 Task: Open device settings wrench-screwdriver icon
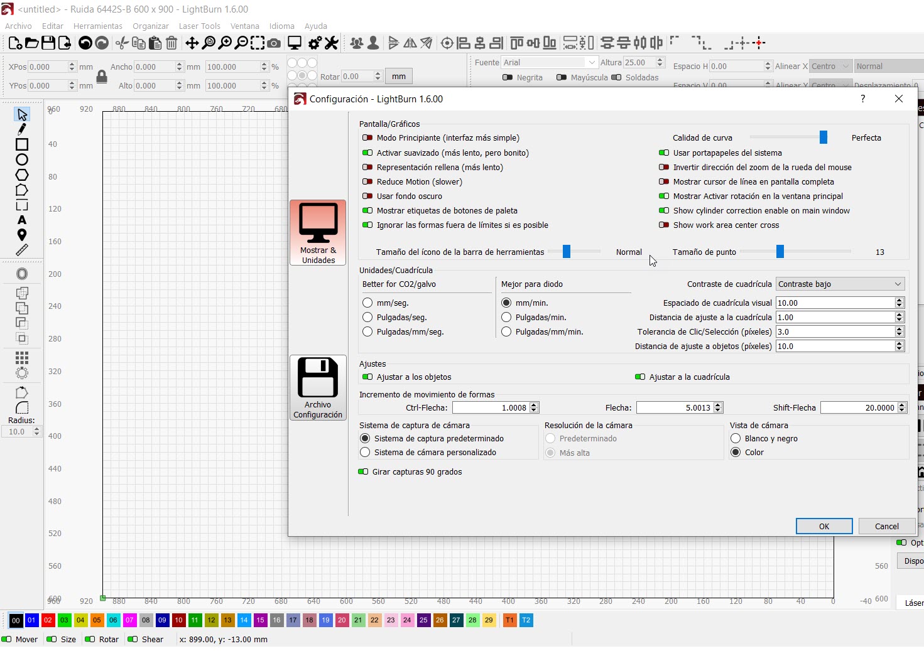(332, 43)
